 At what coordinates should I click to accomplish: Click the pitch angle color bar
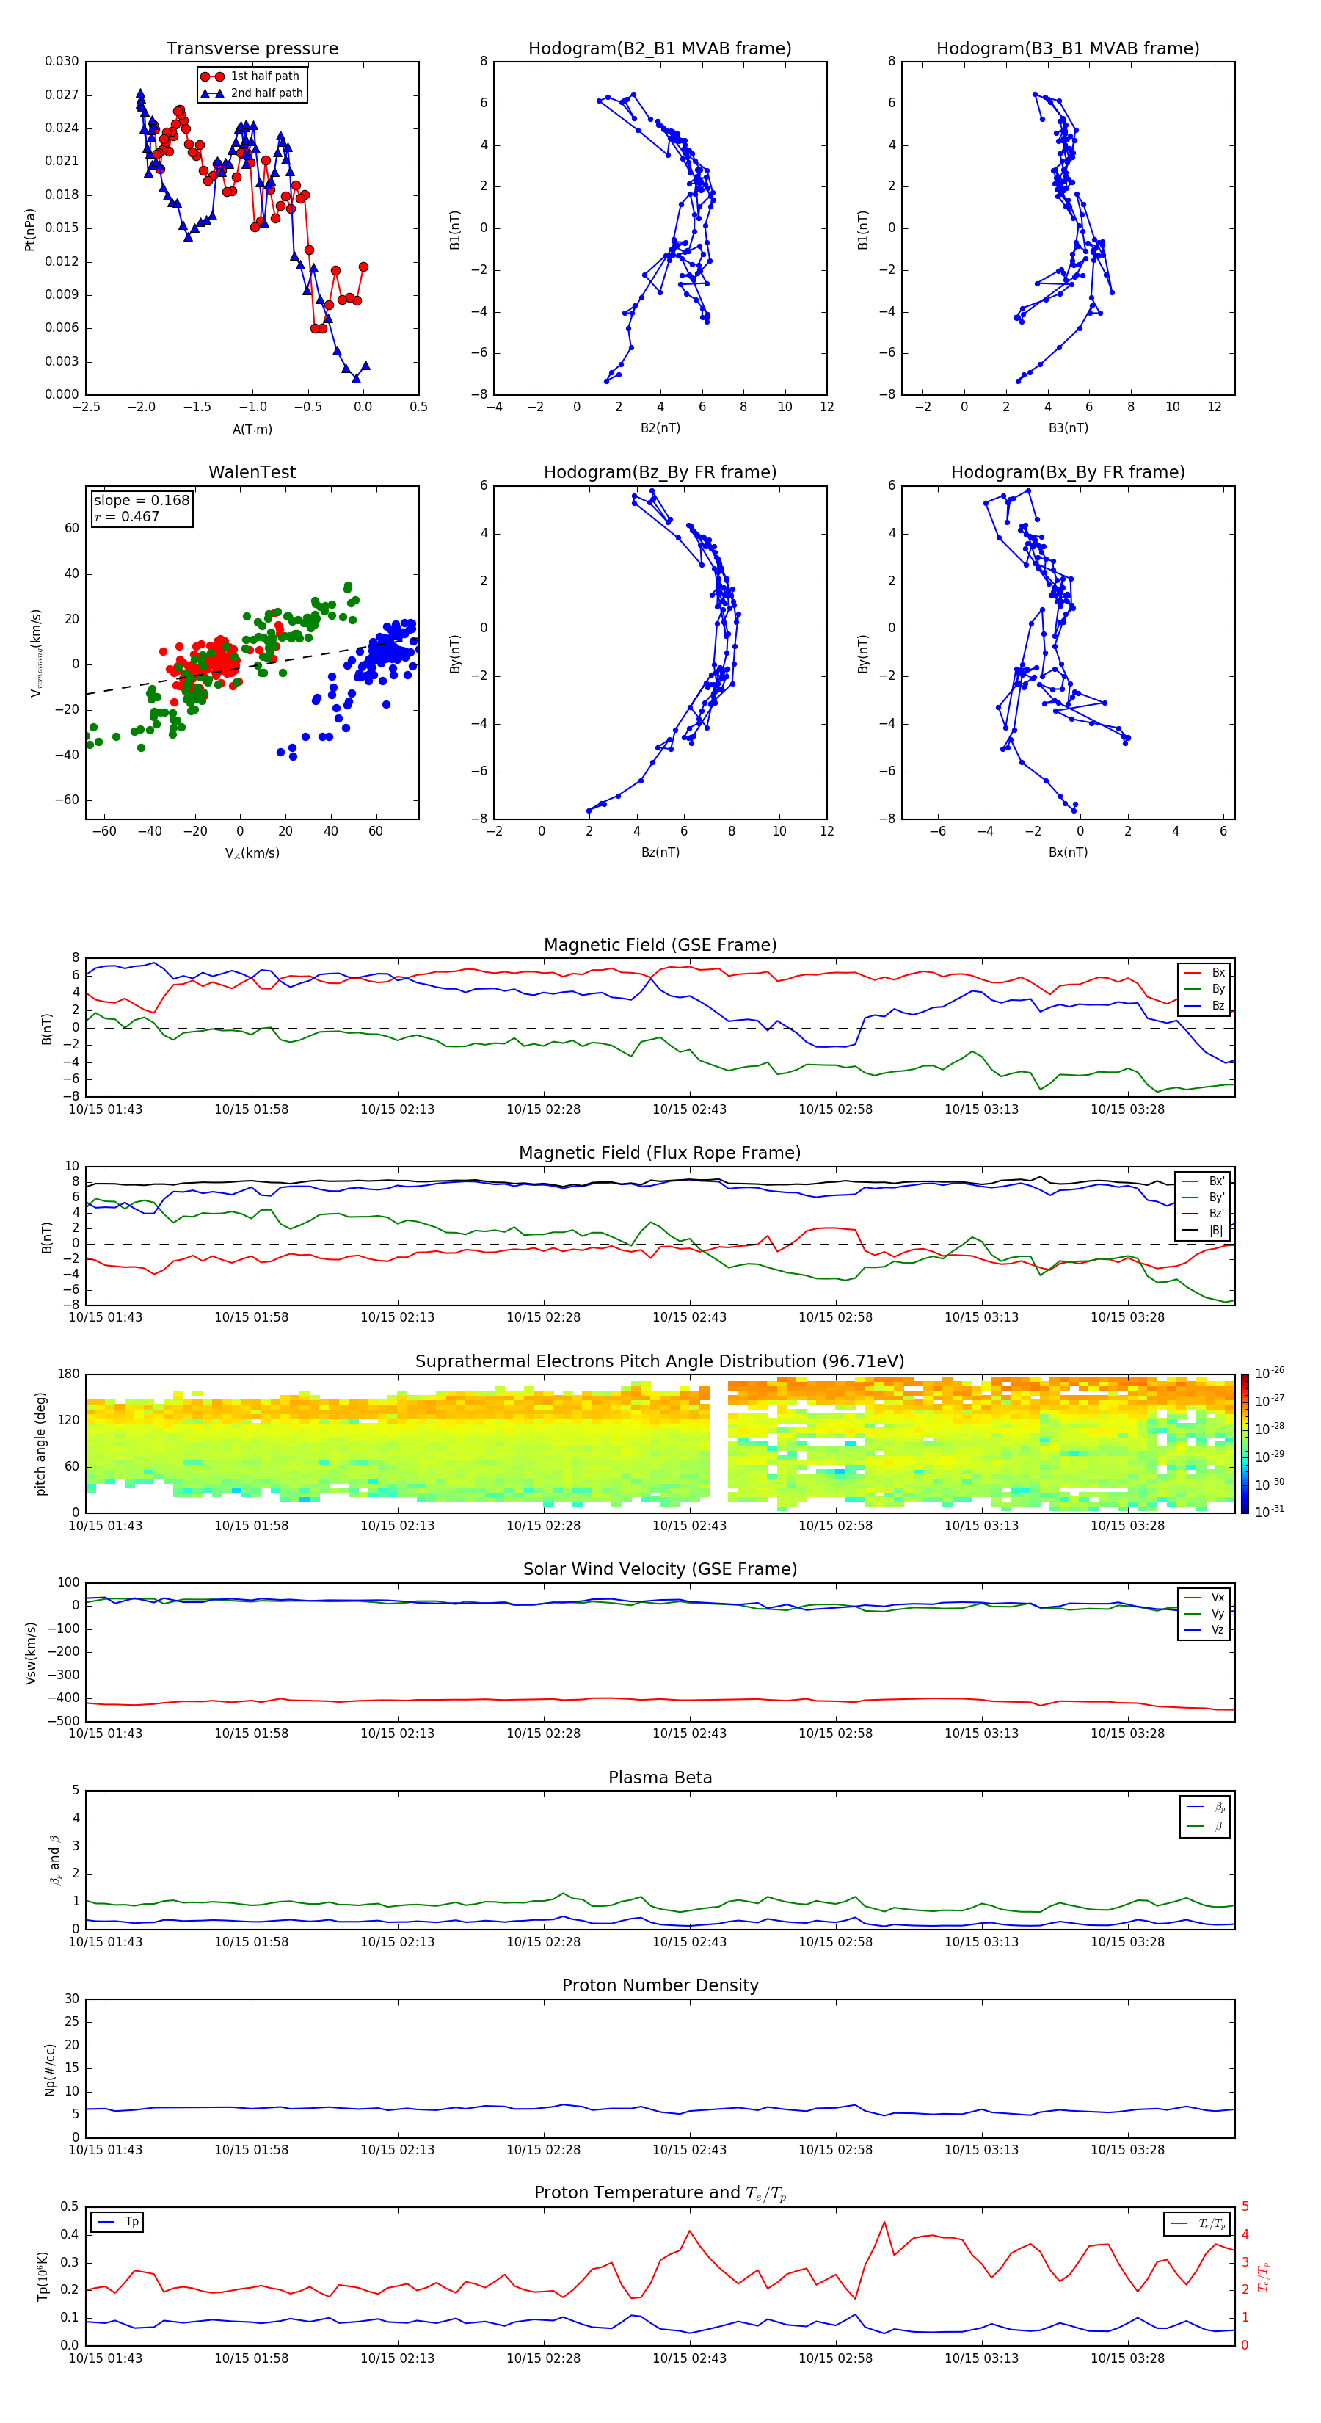tap(1245, 1444)
